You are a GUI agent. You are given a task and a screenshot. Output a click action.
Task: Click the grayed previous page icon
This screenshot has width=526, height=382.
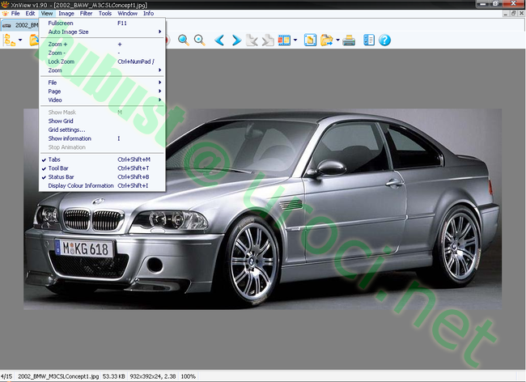point(252,40)
